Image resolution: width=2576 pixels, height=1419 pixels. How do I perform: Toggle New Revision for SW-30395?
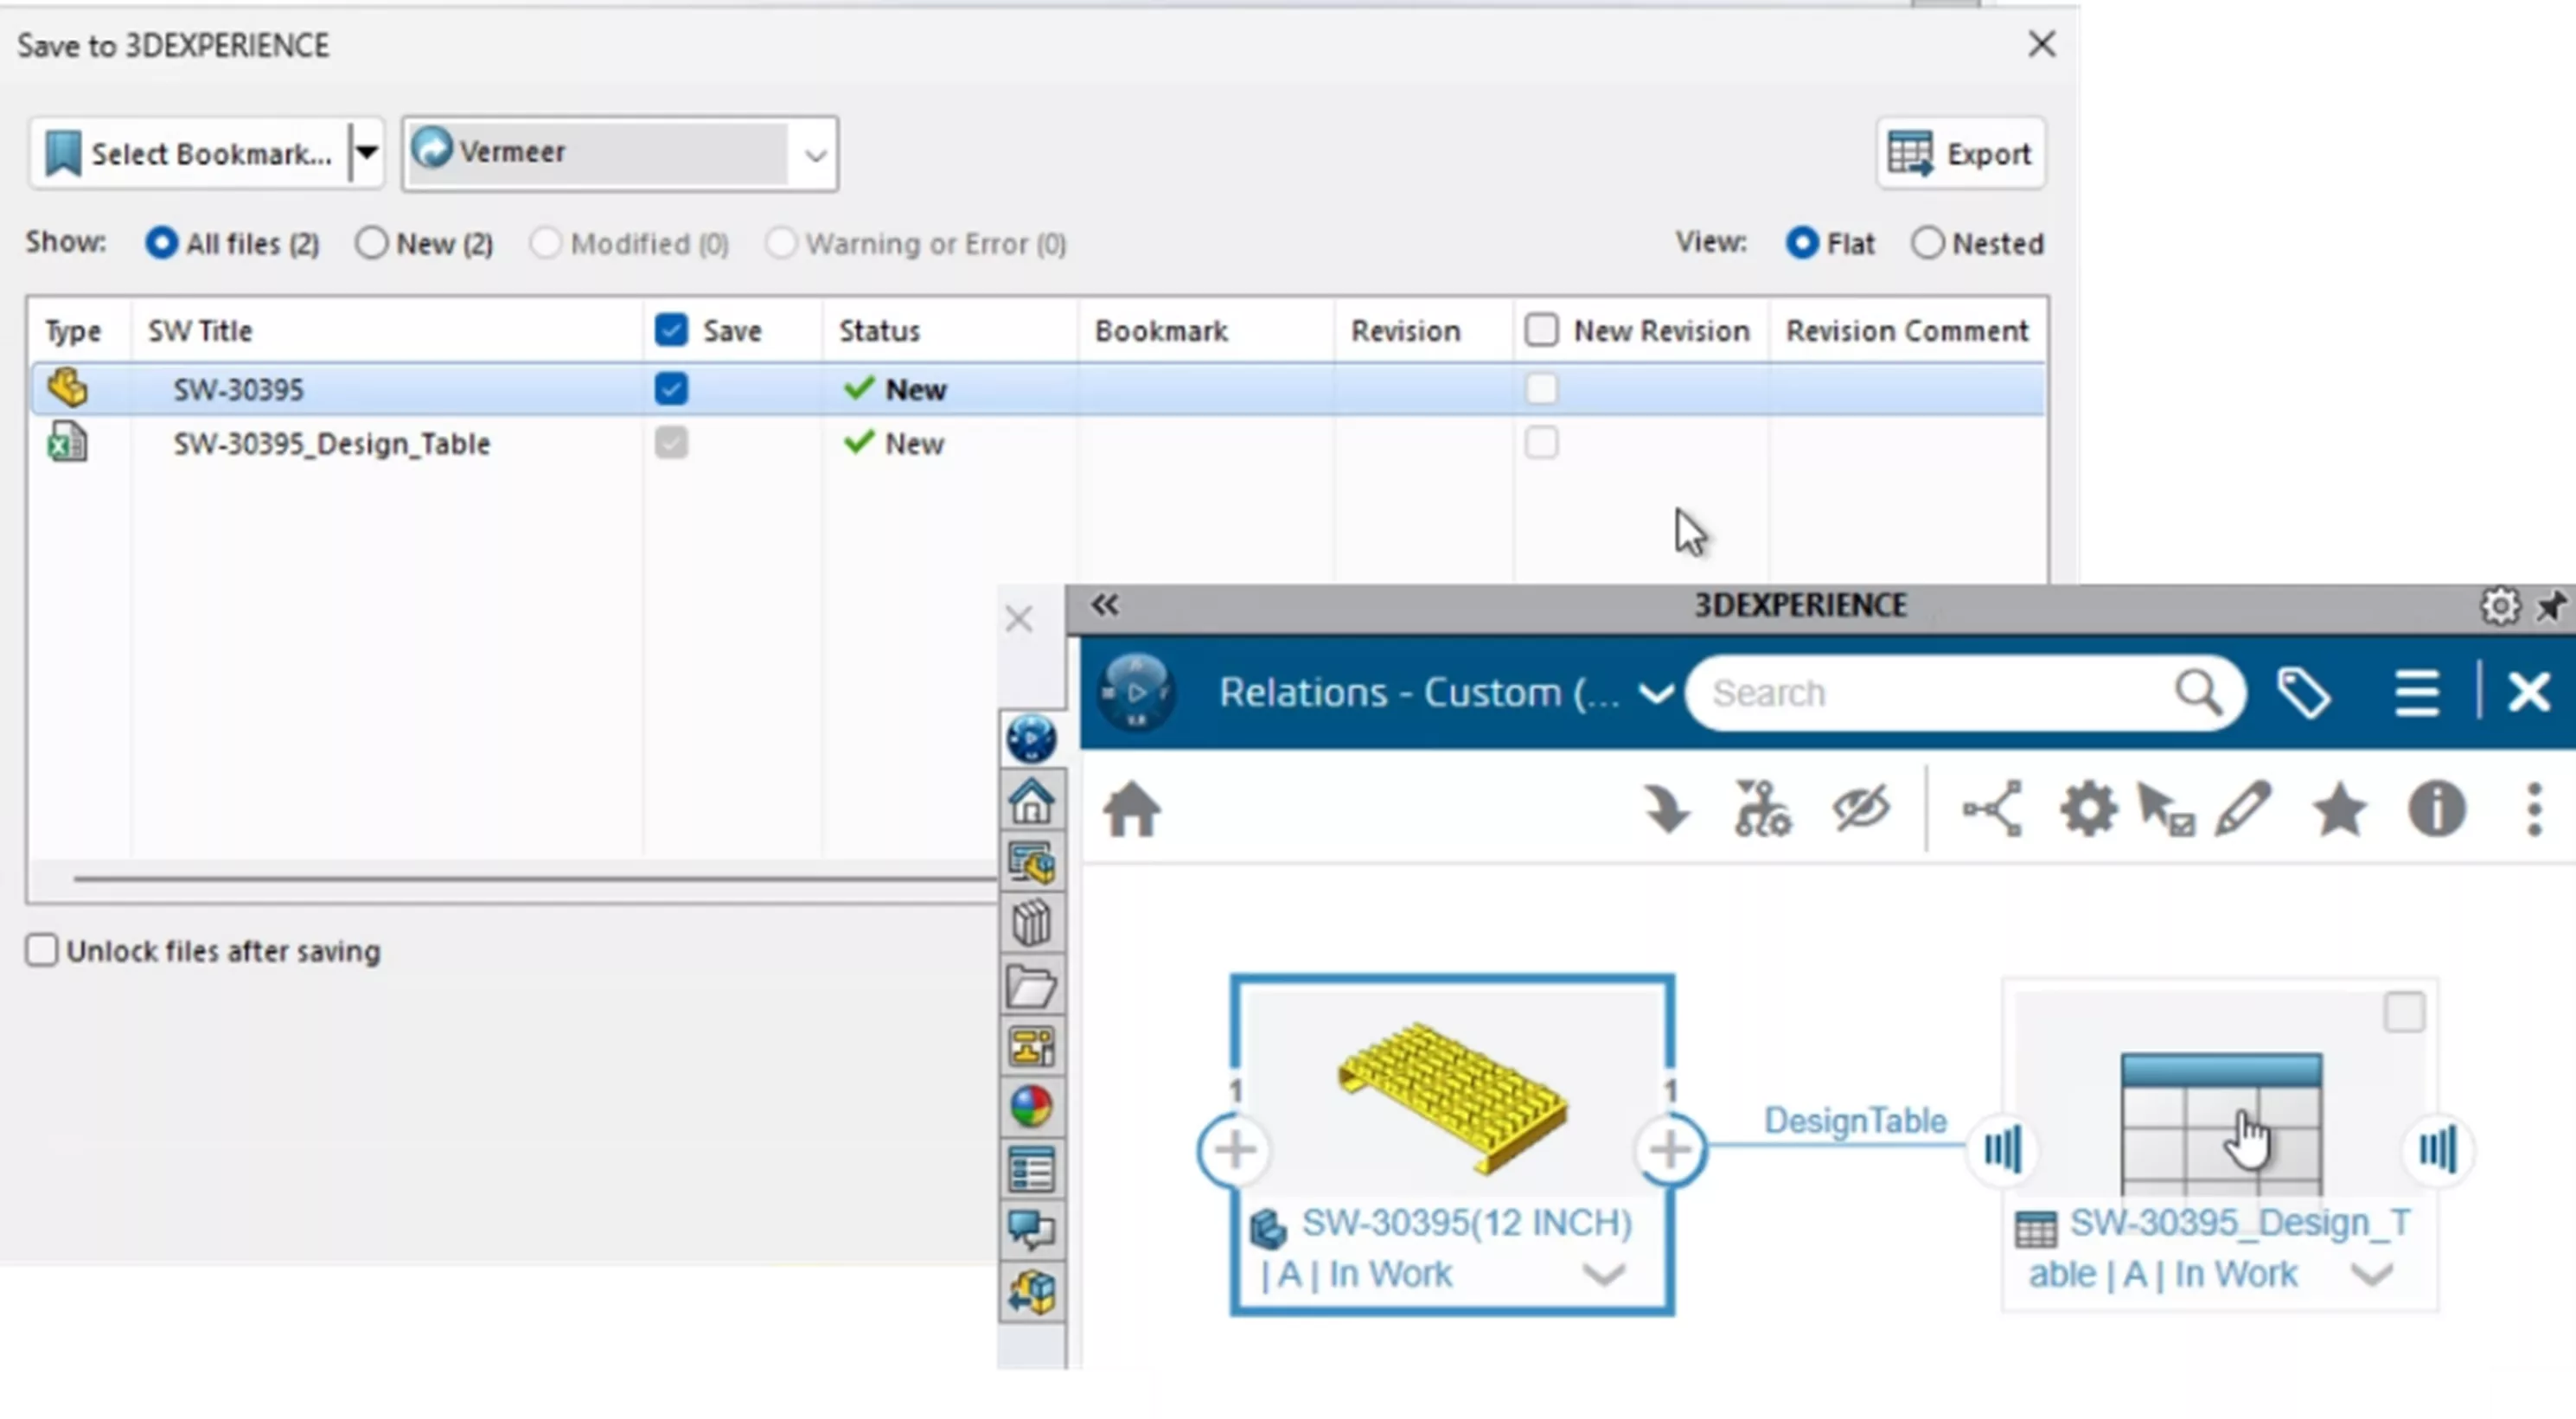(x=1541, y=389)
